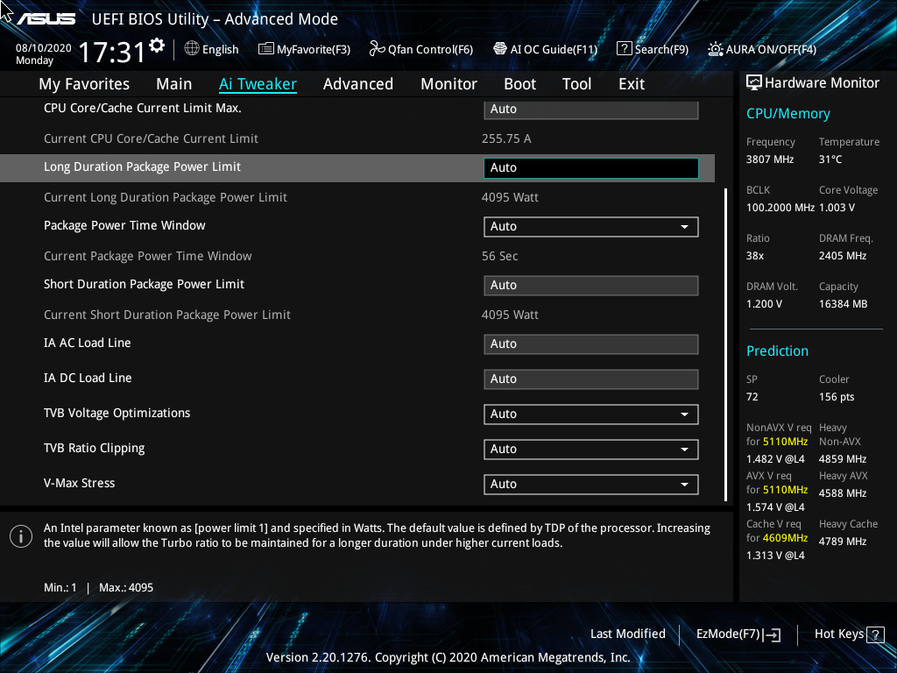Go to the Boot tab

pos(519,84)
